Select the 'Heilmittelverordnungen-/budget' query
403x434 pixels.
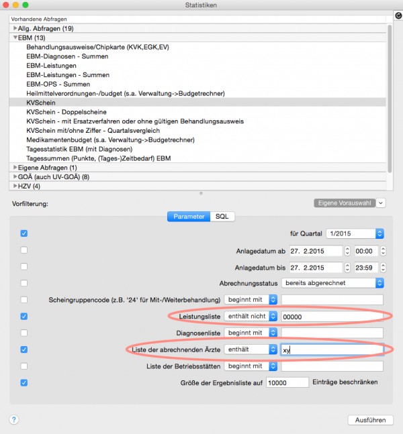pos(126,93)
